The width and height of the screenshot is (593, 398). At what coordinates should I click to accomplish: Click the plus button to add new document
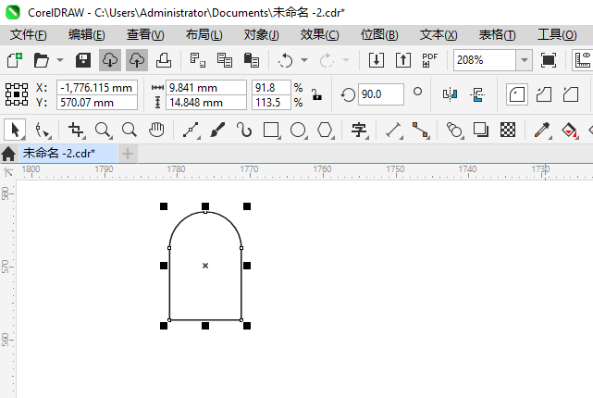click(128, 153)
